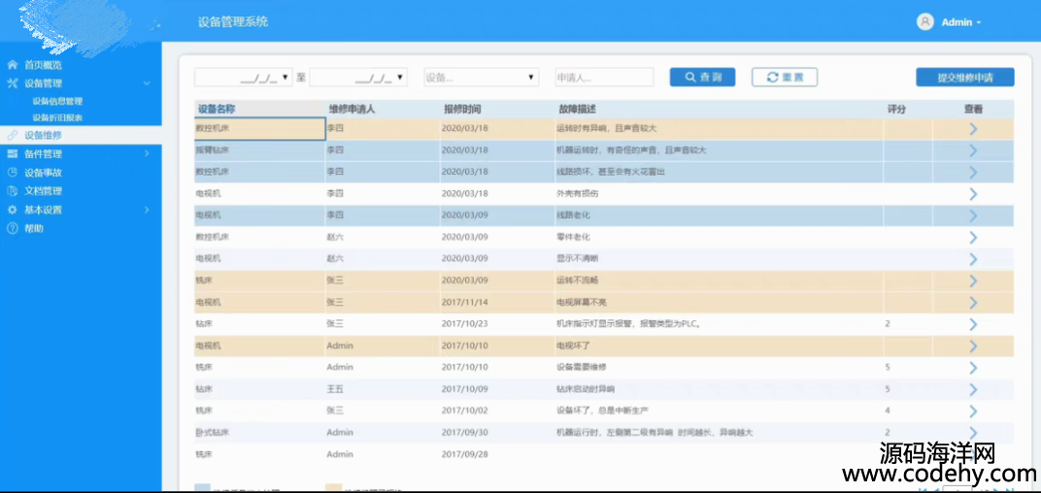Open view chevron for 线路老化 row
Image resolution: width=1041 pixels, height=493 pixels.
click(x=973, y=215)
